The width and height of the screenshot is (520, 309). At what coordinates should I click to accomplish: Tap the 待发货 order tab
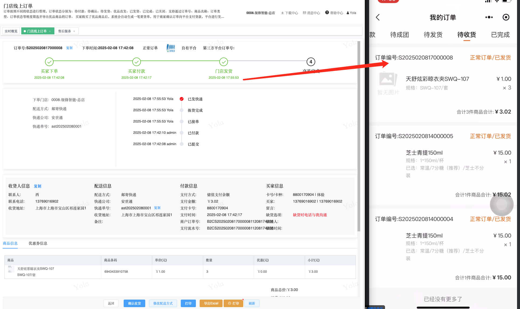point(433,35)
